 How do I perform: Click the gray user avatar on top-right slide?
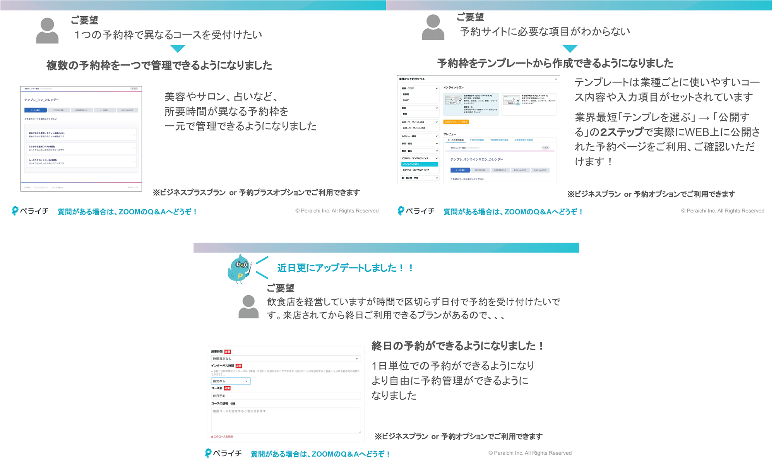(433, 27)
